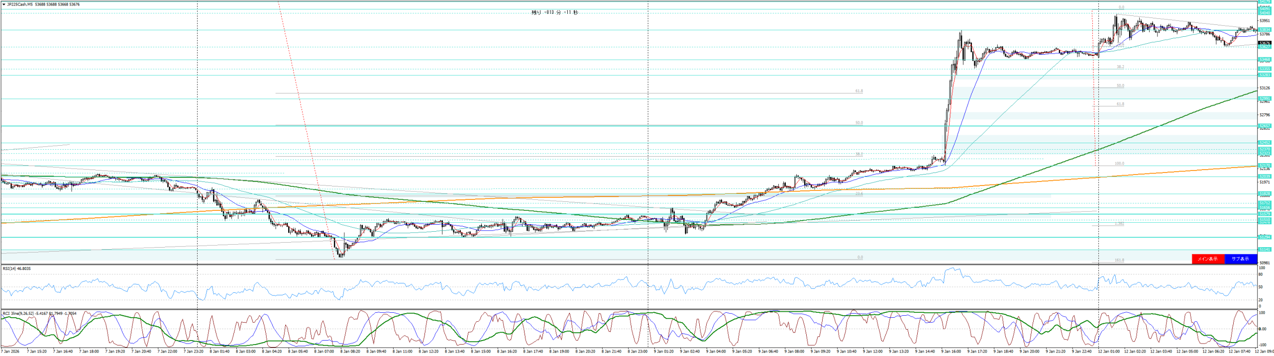Viewport: 1274px width, 356px height.
Task: Select the RSI(14) indicator label
Action: tap(16, 268)
